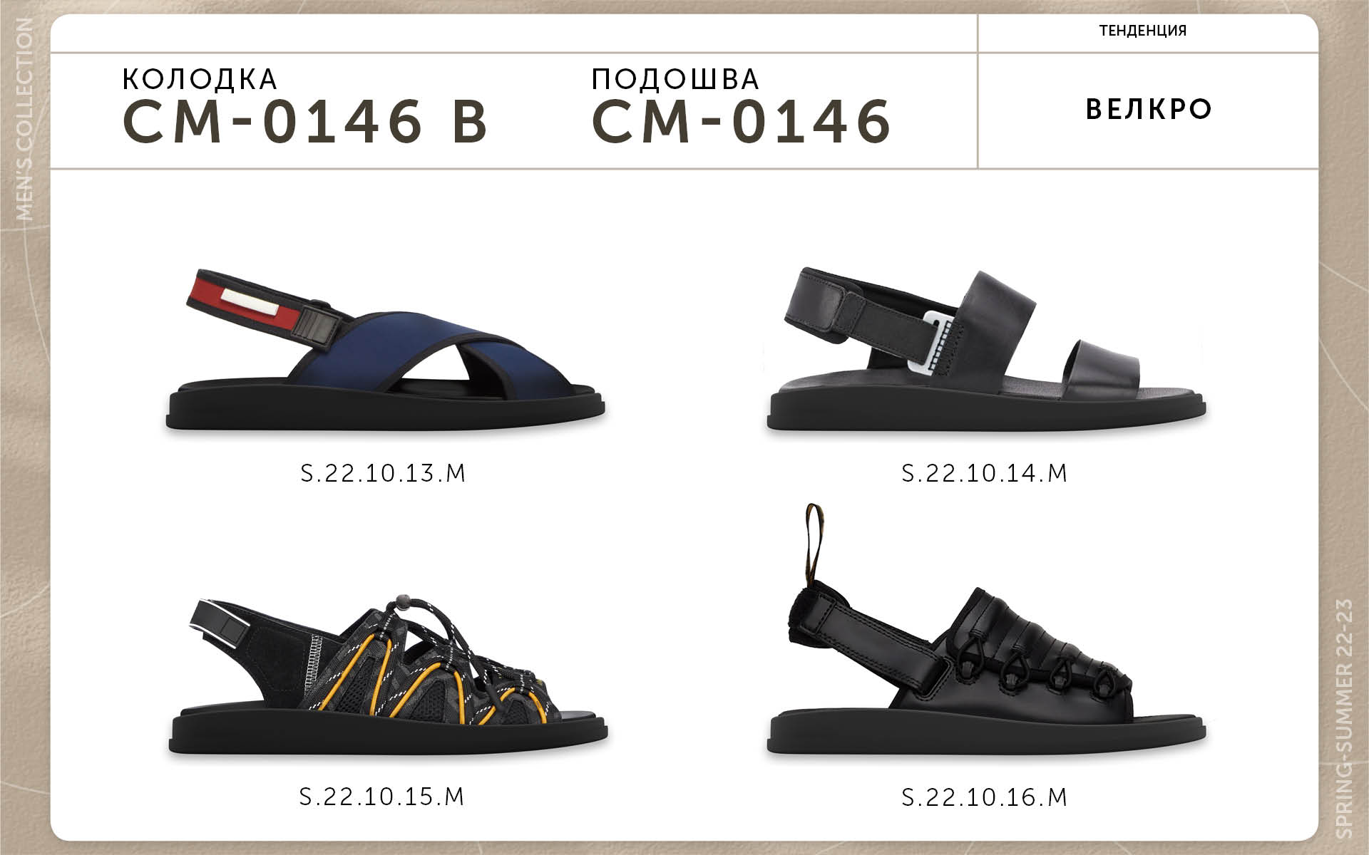This screenshot has height=855, width=1369.
Task: Click the SPRING-SUMMER 22-23 vertical text
Action: pos(1343,719)
